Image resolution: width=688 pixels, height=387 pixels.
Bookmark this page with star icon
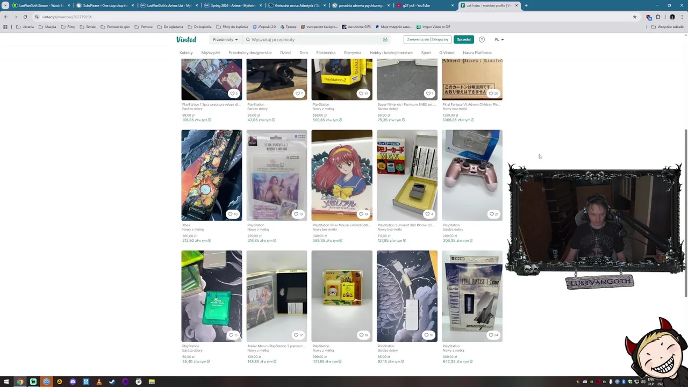[634, 17]
